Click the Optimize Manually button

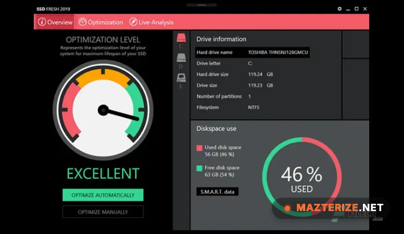pos(103,212)
